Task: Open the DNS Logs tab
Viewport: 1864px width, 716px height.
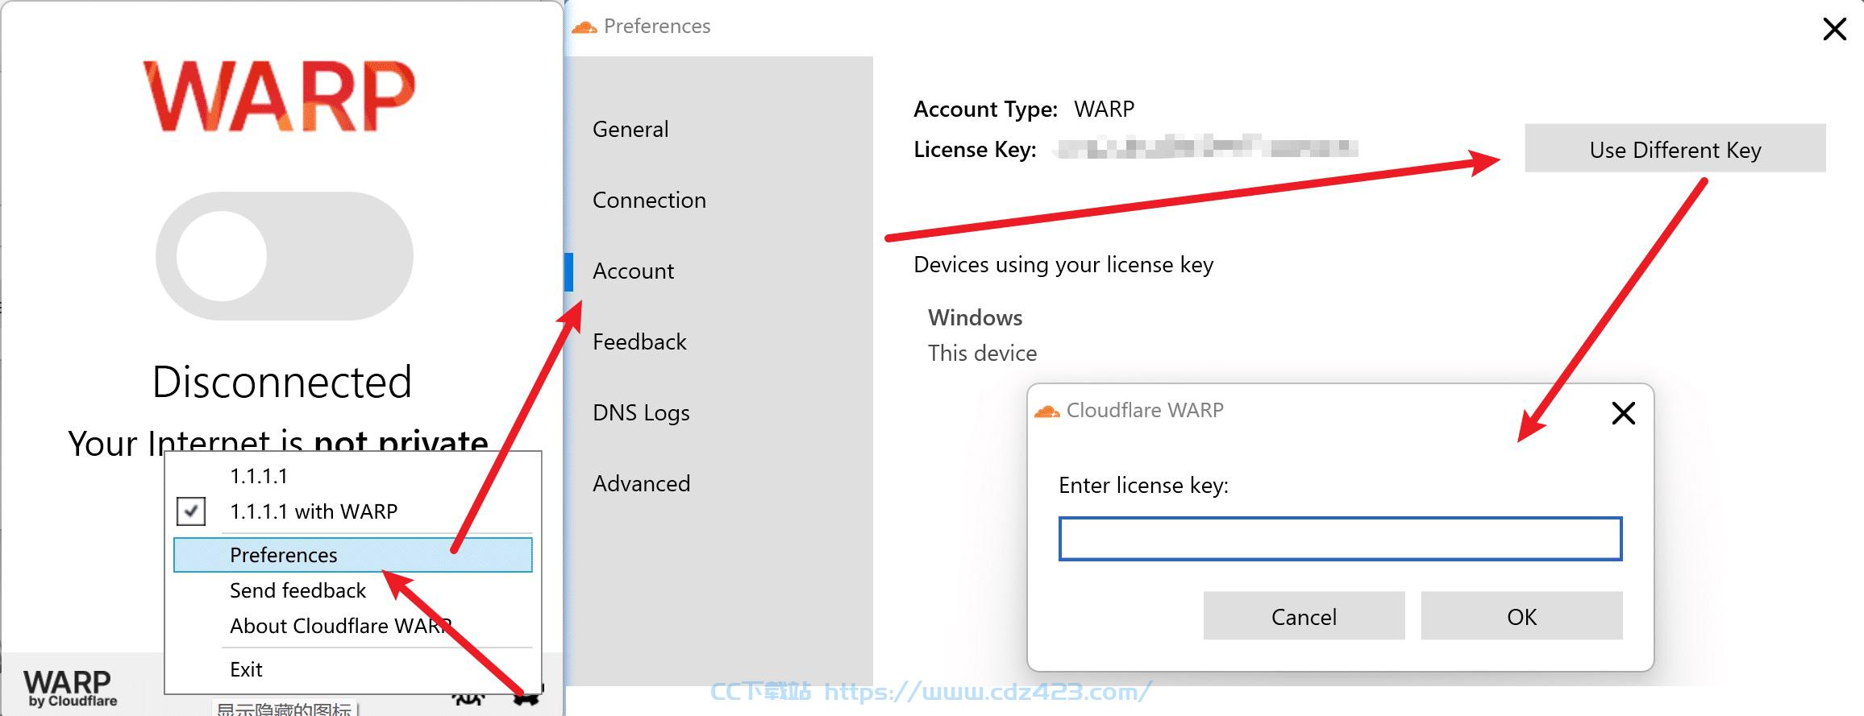Action: (641, 412)
